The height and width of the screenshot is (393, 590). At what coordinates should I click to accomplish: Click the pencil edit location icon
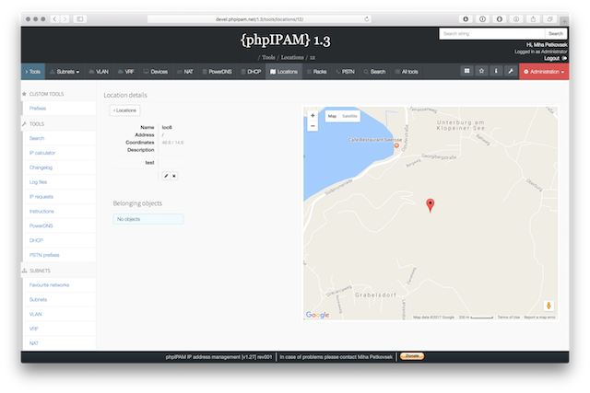[x=166, y=175]
